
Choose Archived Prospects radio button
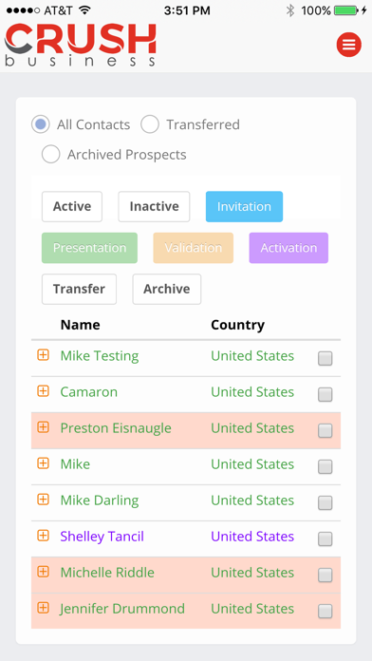(50, 154)
